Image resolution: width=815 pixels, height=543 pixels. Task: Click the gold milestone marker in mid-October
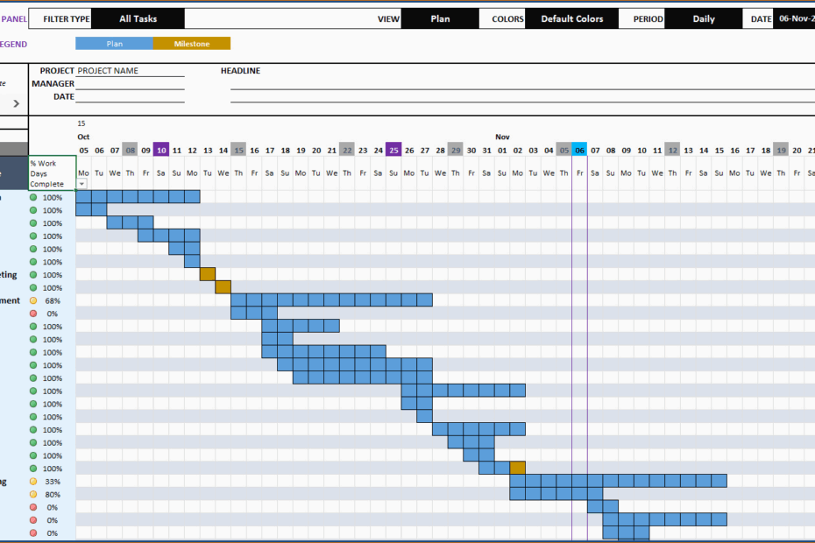[207, 274]
